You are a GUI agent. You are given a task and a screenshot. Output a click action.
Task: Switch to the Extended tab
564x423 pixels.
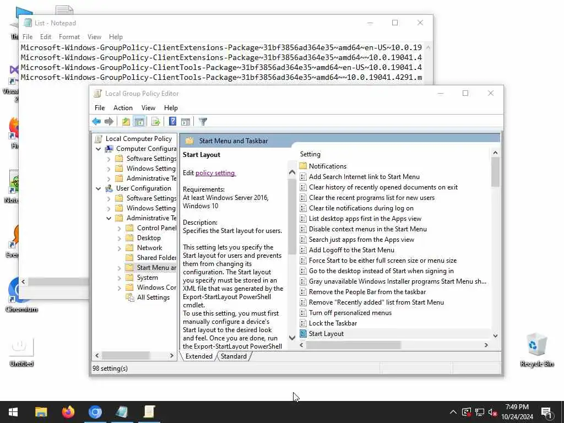pos(199,356)
